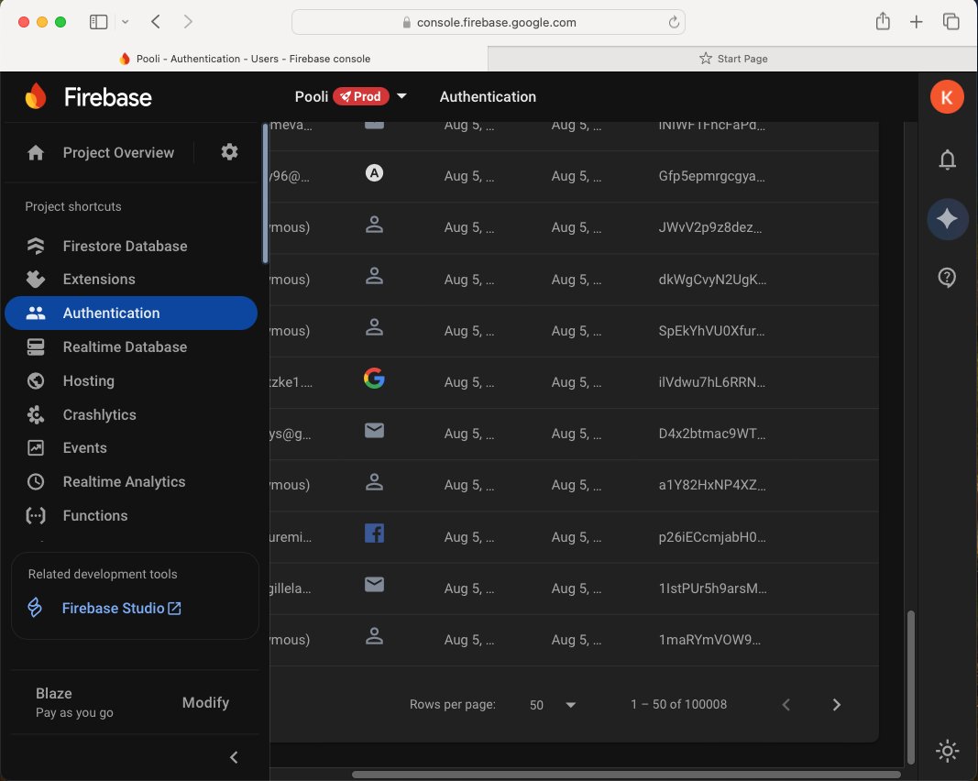Viewport: 978px width, 781px height.
Task: Go to previous page of users
Action: pyautogui.click(x=786, y=705)
